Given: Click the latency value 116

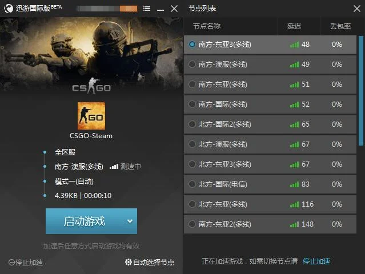Looking at the screenshot, I should pos(308,204).
